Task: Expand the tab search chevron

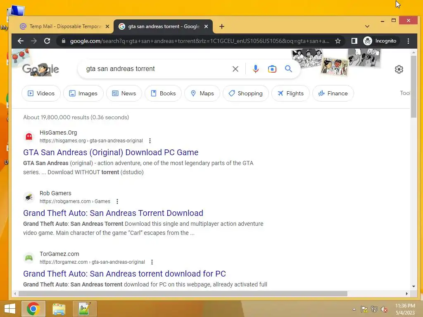Action: pos(367,26)
